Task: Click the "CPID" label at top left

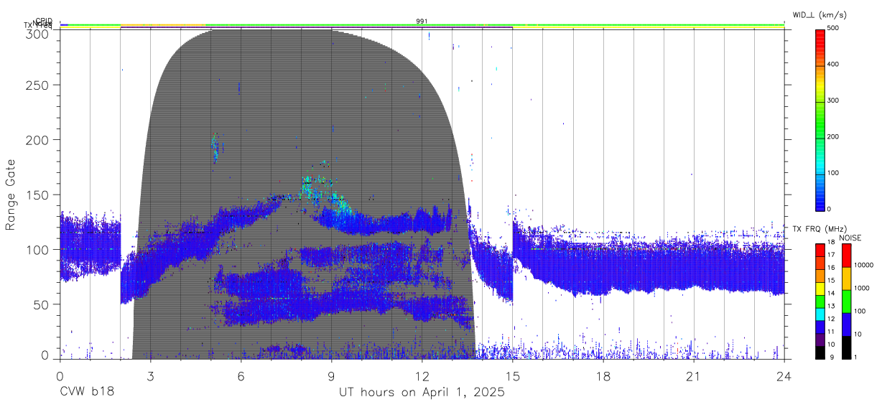Action: click(43, 21)
